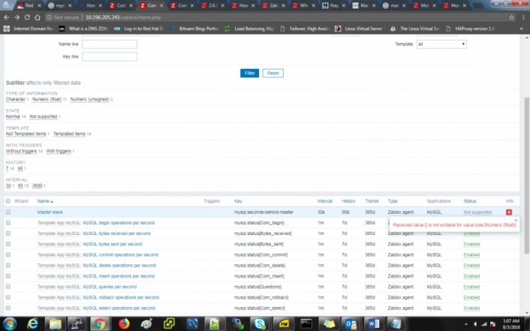The height and width of the screenshot is (331, 530).
Task: Check the MySQL commit operations per second row
Action: (x=8, y=254)
